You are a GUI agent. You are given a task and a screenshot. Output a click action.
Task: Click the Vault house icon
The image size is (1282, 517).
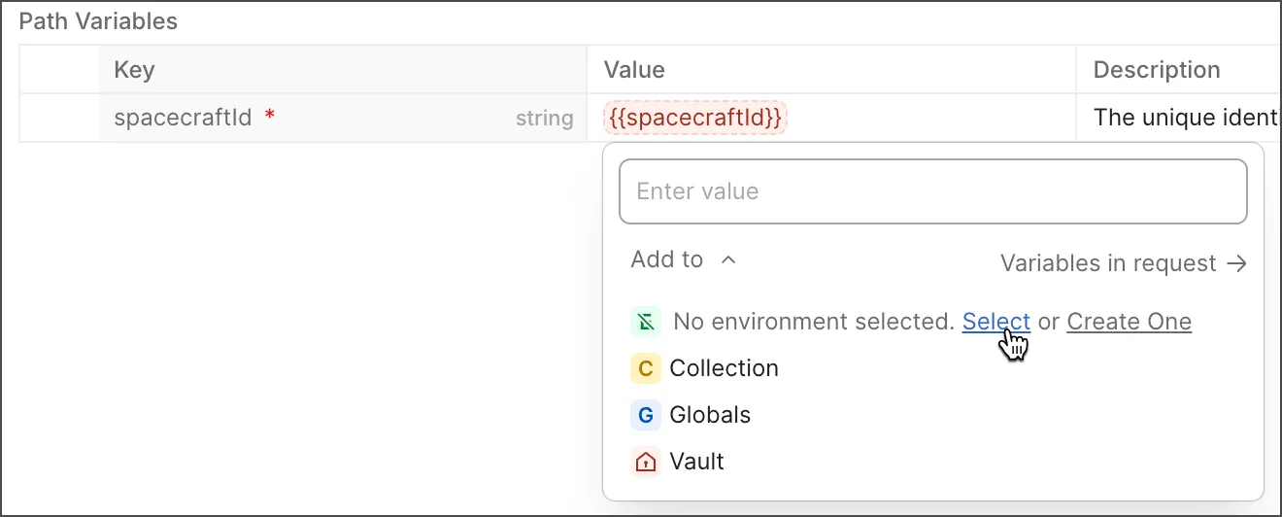645,462
